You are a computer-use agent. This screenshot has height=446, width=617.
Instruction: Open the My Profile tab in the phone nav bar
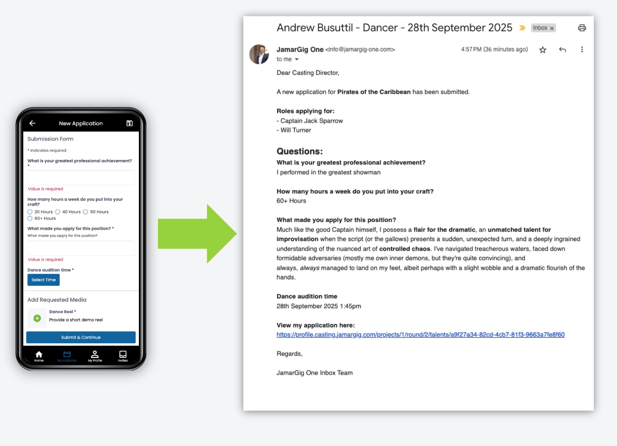click(x=95, y=356)
